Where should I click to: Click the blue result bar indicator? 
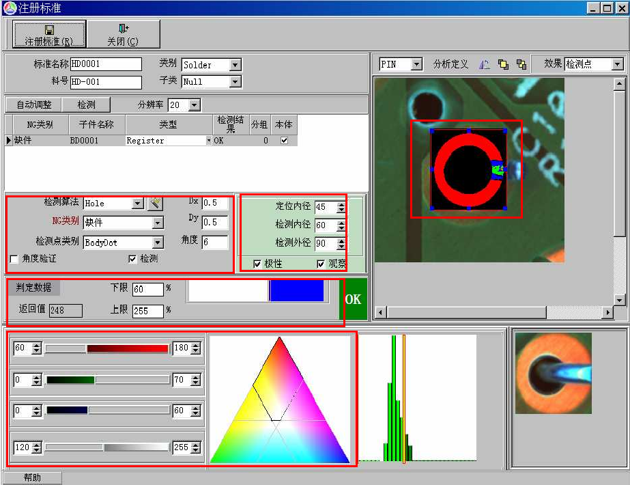point(296,291)
